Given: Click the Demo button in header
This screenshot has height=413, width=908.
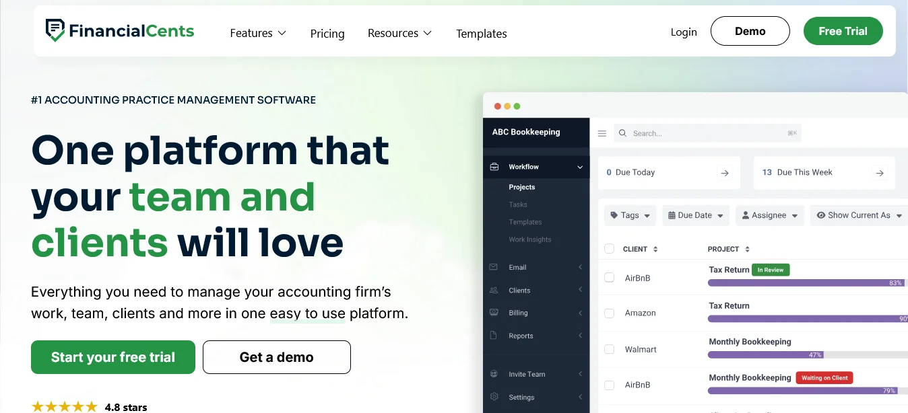Looking at the screenshot, I should tap(750, 31).
